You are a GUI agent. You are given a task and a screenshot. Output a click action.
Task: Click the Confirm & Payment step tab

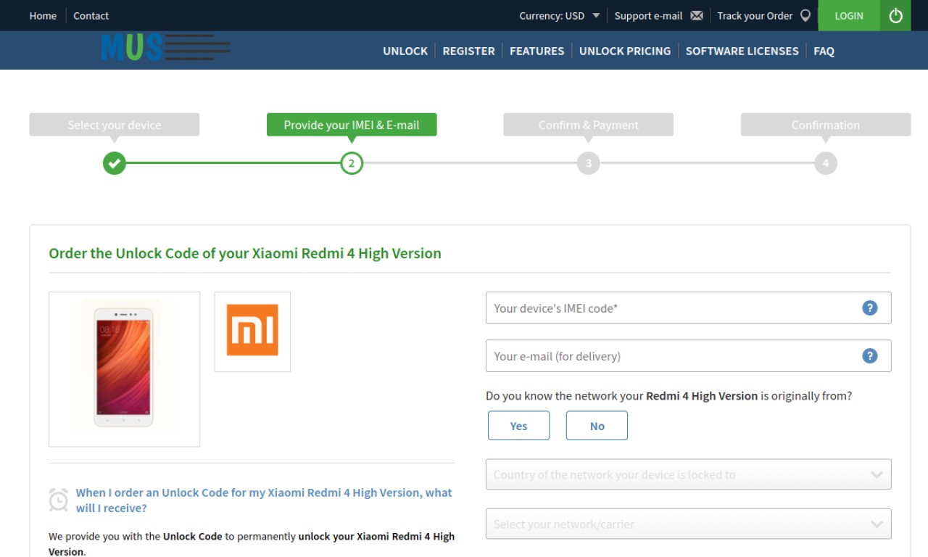coord(589,125)
